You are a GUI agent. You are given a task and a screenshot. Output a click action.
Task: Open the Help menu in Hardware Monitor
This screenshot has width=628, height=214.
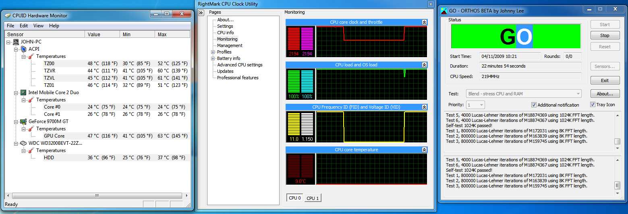(x=54, y=26)
